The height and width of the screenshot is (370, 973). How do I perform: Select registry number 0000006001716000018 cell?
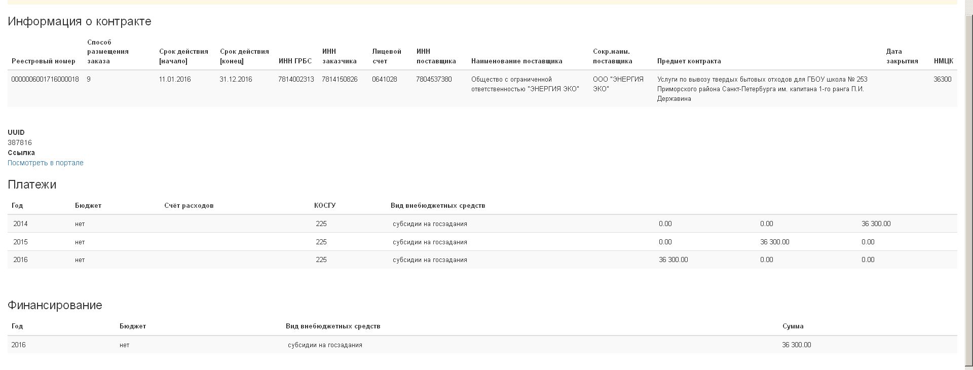[45, 79]
